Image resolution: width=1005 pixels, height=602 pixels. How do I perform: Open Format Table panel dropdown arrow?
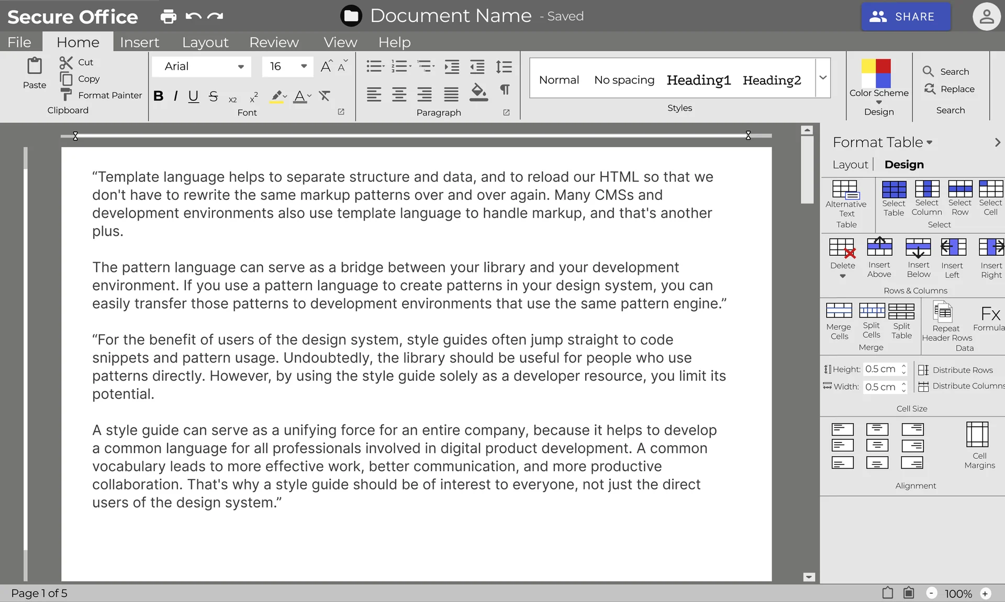click(930, 143)
